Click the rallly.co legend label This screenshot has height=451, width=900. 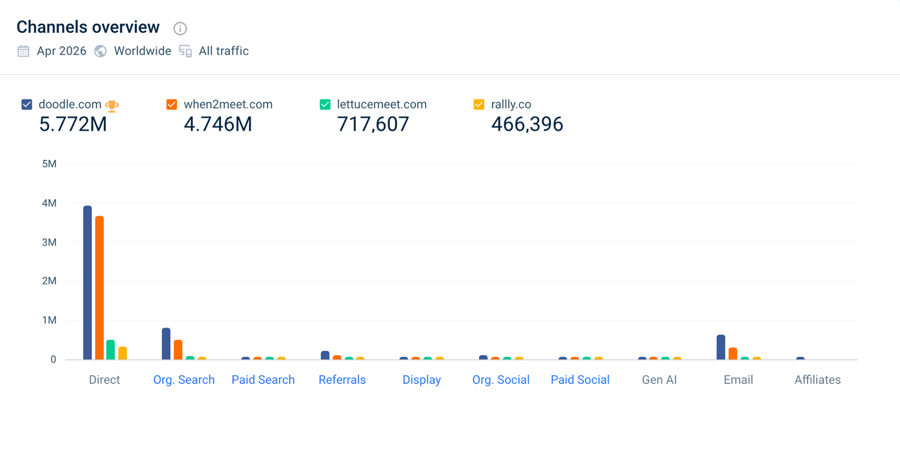pos(511,105)
